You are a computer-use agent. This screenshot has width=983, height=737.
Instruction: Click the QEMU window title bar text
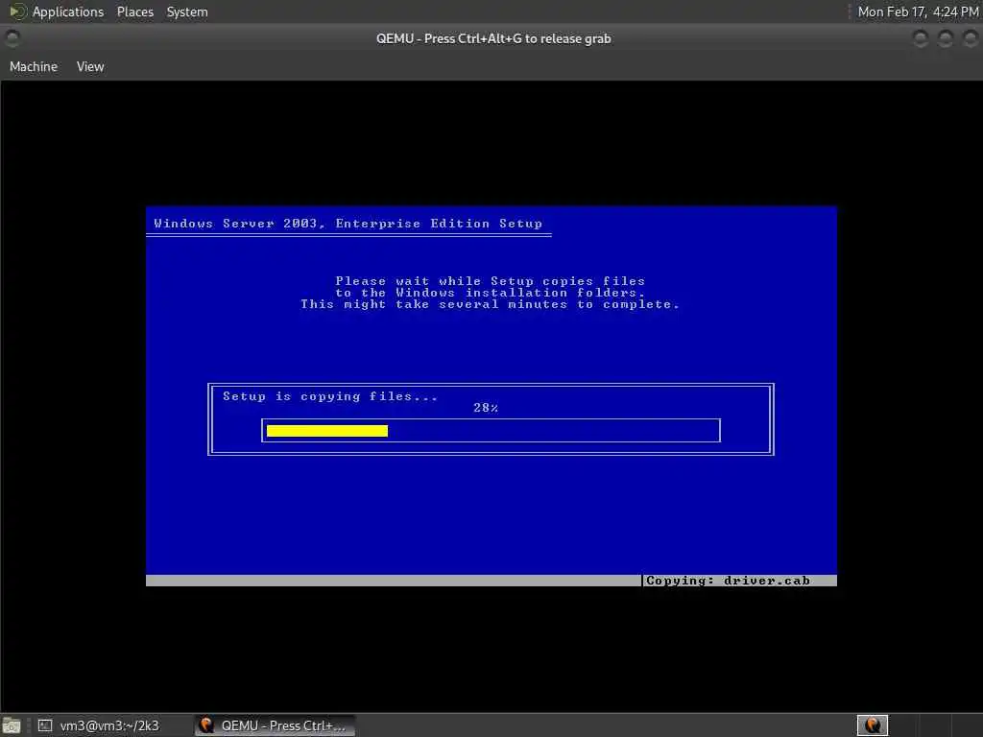click(493, 38)
